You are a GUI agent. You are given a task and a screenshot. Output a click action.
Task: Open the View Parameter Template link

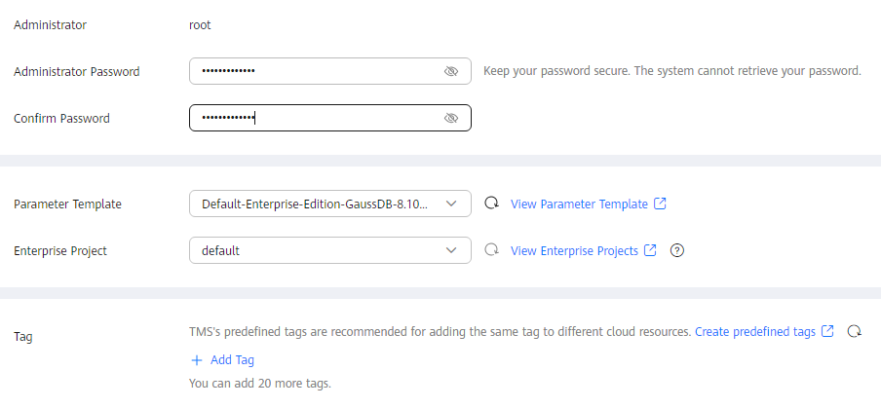click(x=579, y=204)
